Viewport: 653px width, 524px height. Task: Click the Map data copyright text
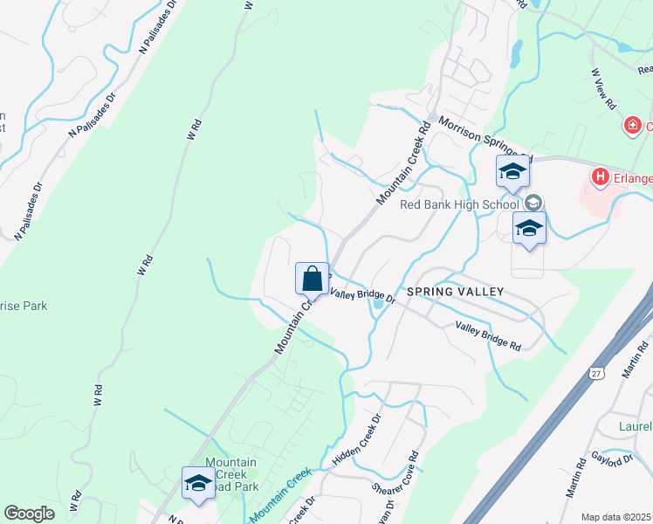tap(616, 517)
